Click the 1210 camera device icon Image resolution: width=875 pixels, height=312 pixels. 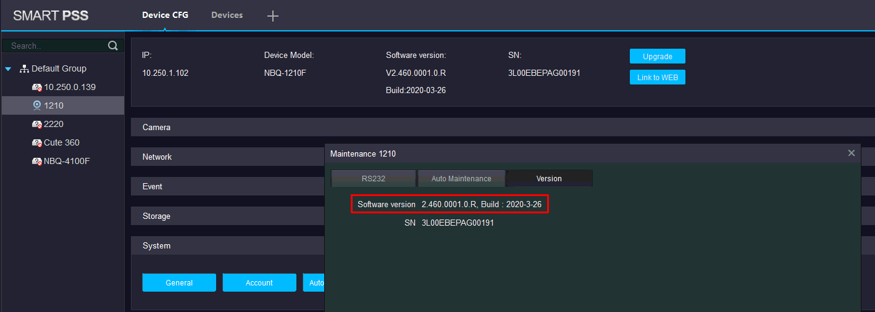[36, 105]
